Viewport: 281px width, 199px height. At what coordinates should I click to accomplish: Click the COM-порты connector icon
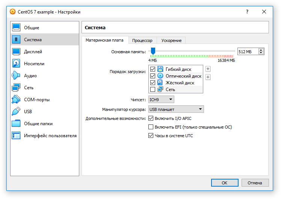16,99
